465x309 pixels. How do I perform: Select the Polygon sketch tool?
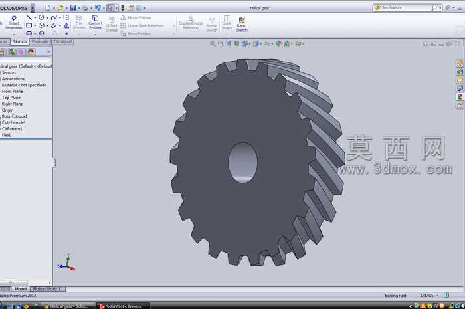tap(41, 33)
